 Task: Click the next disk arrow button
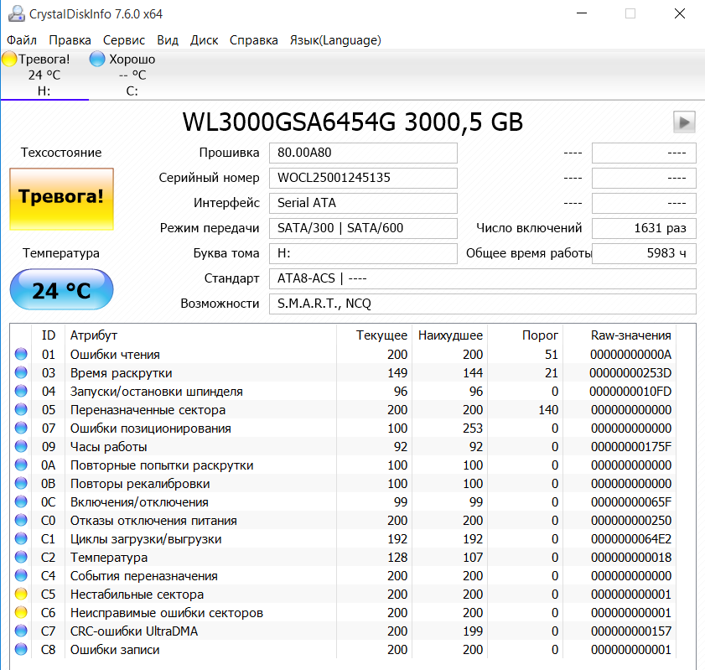pos(684,122)
